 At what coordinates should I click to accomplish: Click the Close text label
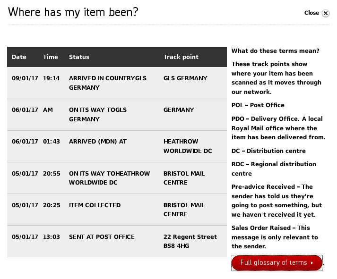pyautogui.click(x=311, y=13)
